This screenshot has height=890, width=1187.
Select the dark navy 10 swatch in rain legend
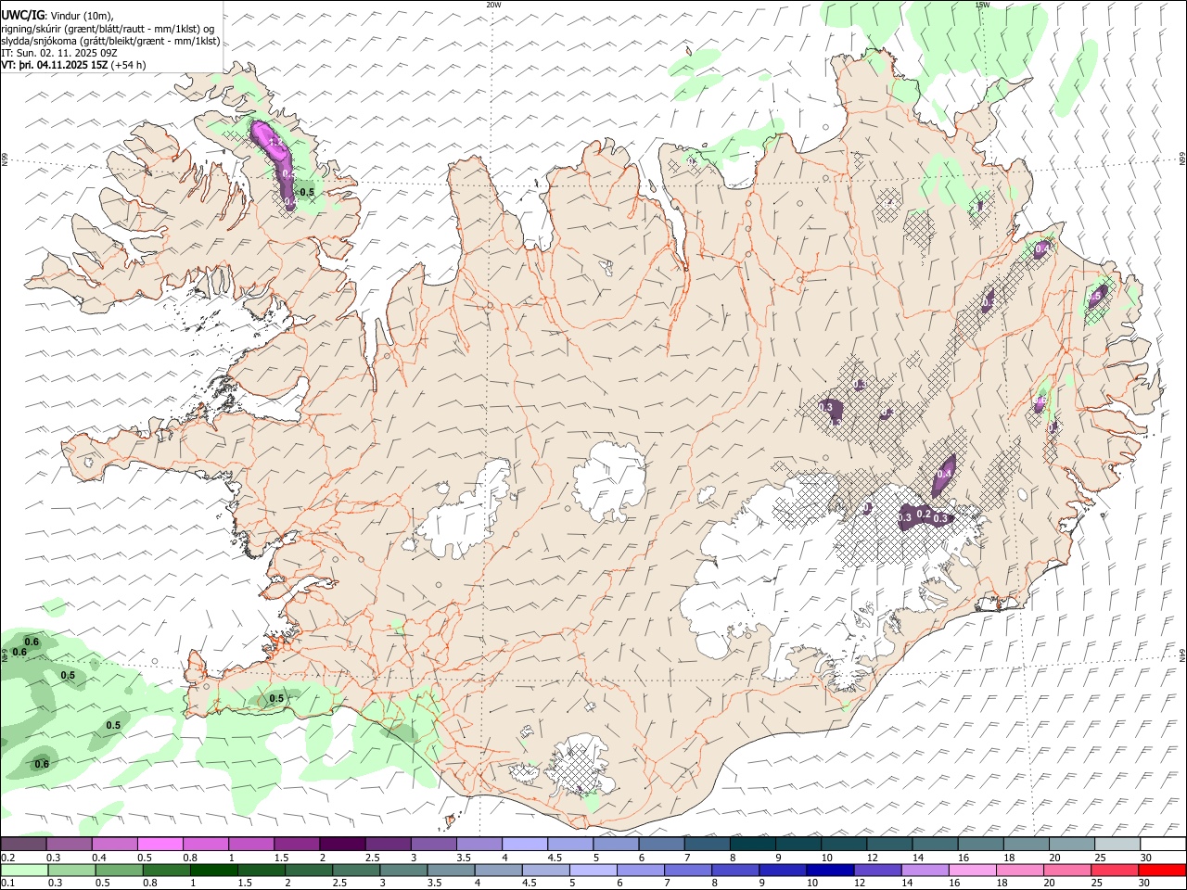(x=829, y=870)
